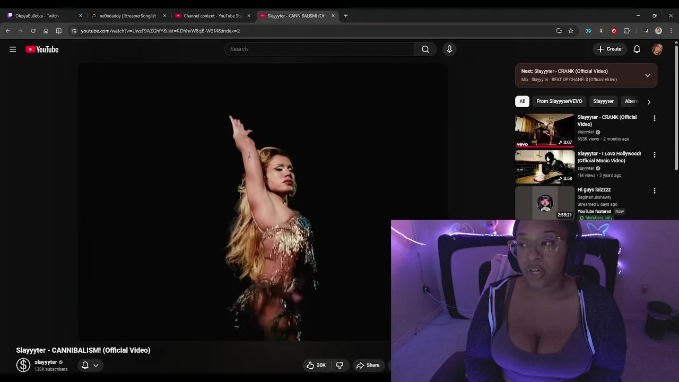Open YouTube account avatar menu
The image size is (679, 382).
click(x=658, y=49)
